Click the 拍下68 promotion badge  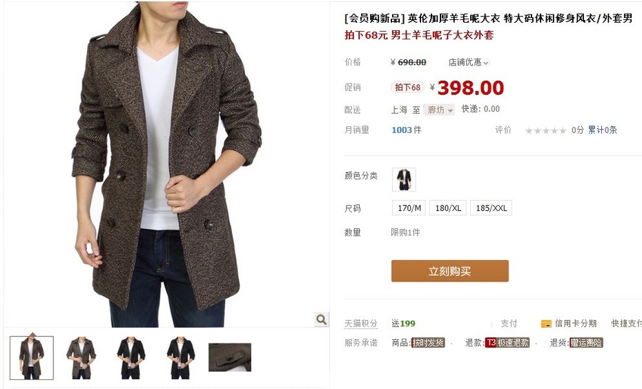pyautogui.click(x=407, y=87)
